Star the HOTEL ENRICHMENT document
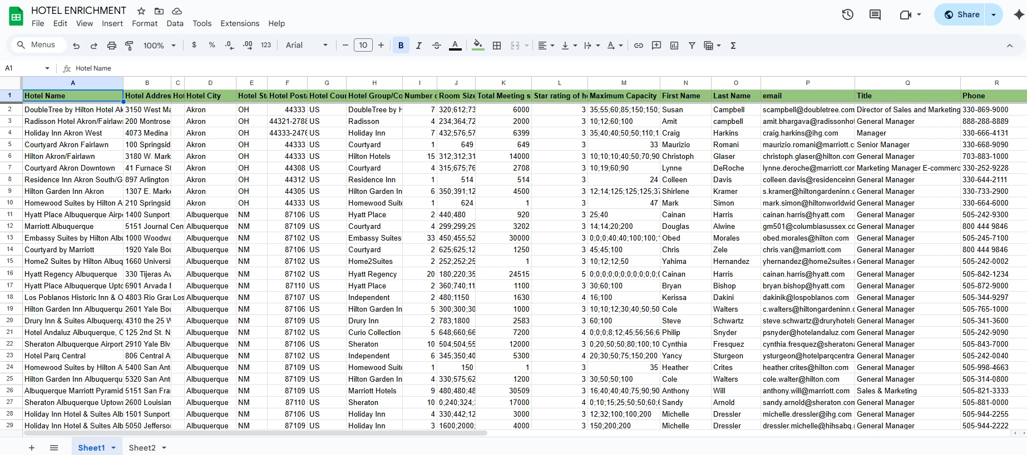Screen dimensions: 1027x455 point(141,11)
